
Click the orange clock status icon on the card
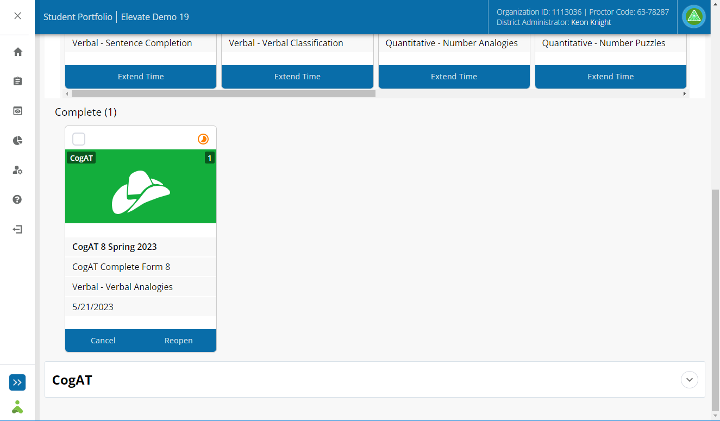pyautogui.click(x=203, y=139)
